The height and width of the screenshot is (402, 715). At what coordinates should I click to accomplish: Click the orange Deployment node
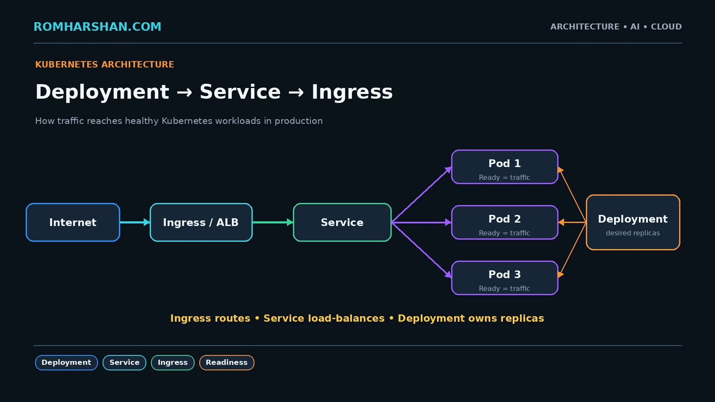click(x=633, y=222)
